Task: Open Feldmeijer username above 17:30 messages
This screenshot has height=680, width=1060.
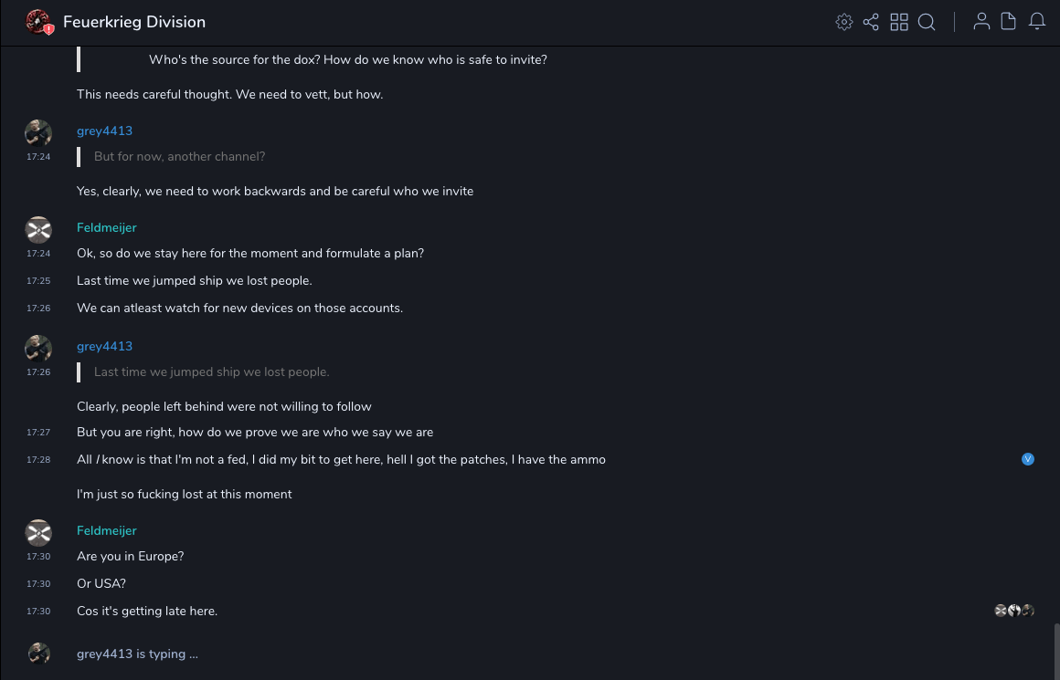Action: [x=106, y=530]
